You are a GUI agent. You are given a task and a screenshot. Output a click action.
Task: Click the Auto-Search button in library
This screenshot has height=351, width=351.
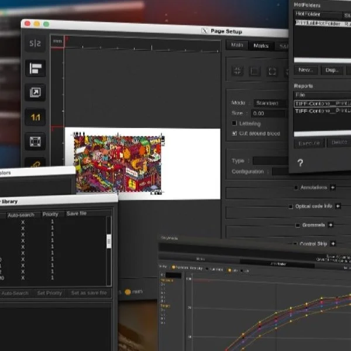(x=15, y=293)
